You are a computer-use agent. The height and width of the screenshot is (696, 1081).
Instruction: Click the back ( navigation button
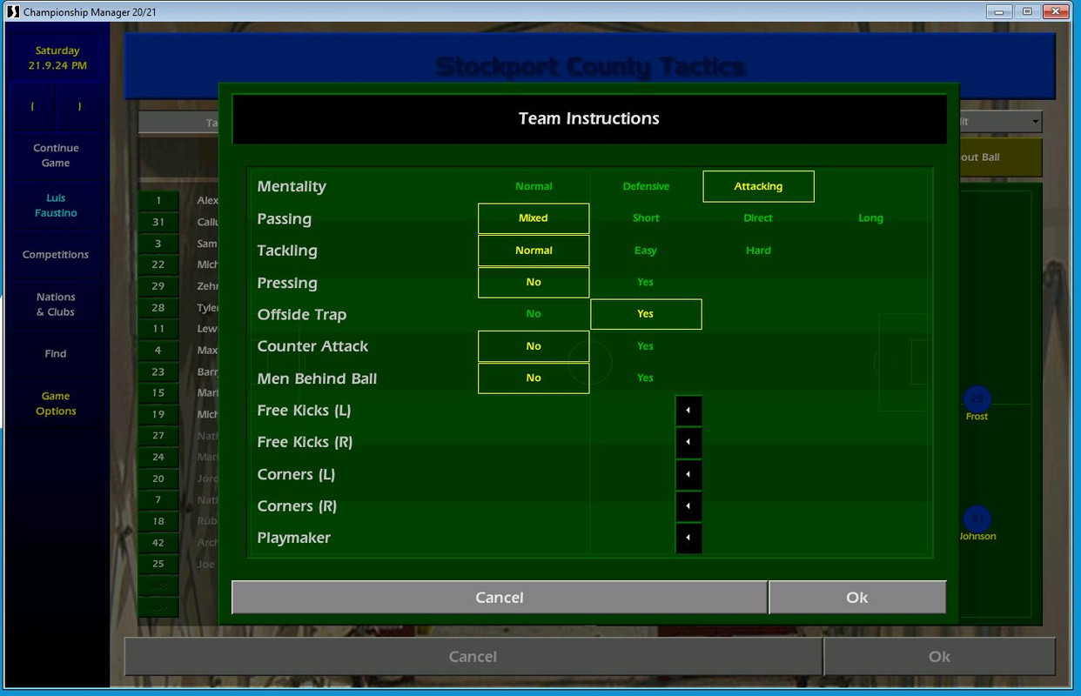click(x=33, y=107)
